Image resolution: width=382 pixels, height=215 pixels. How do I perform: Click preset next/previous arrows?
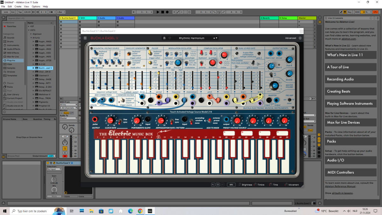click(216, 38)
